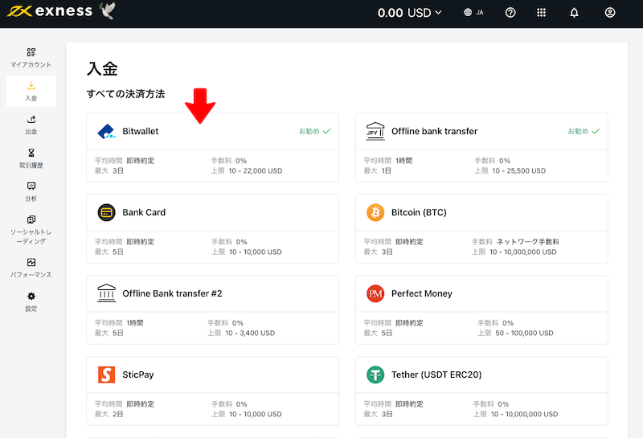This screenshot has width=643, height=438.
Task: Click the Bitwallet logo icon
Action: [106, 131]
